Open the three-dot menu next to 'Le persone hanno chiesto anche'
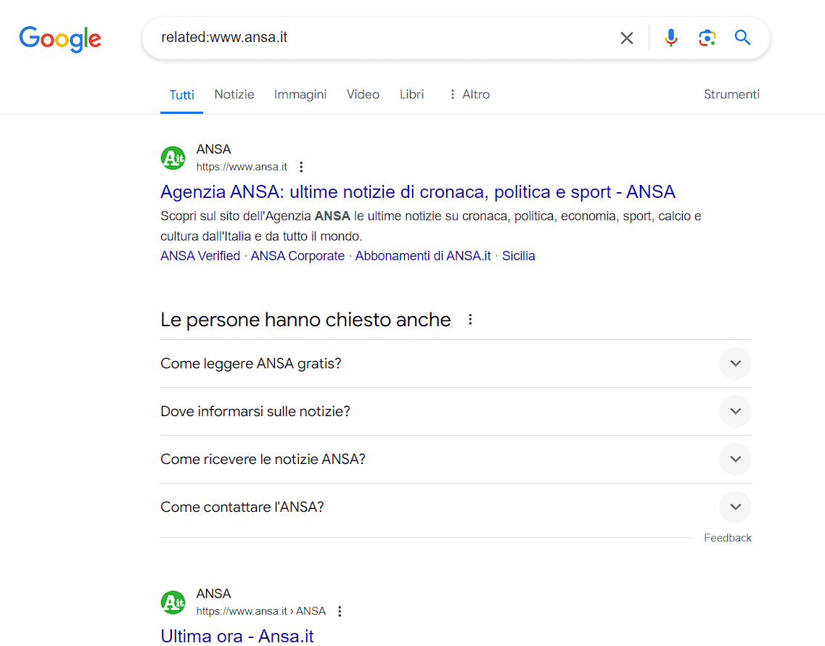Screen dimensions: 825x646 click(470, 318)
